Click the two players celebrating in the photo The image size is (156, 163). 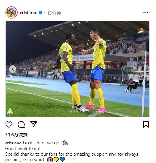click(81, 71)
